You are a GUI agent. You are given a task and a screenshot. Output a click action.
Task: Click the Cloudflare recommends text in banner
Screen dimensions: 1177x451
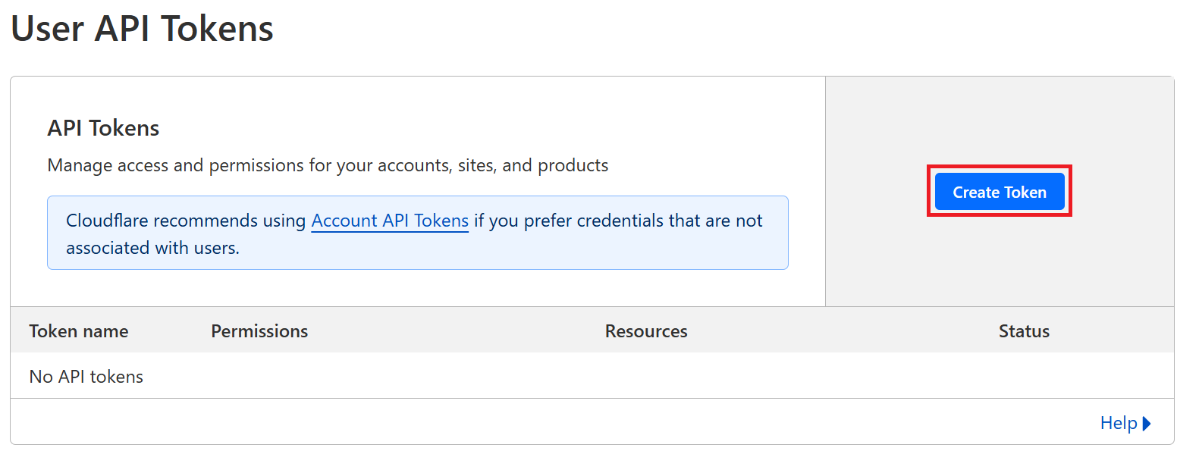tap(187, 221)
